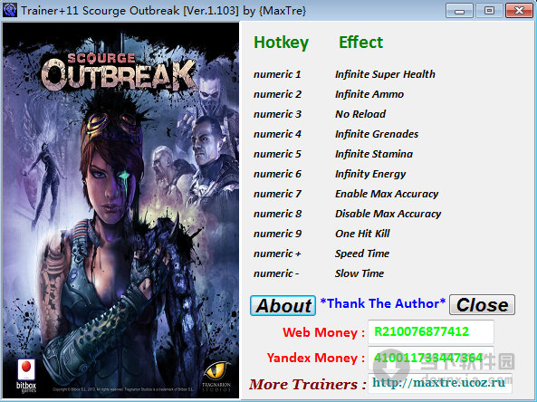Click the window title 'Trainer+11 Scourge Outbreak'

coord(100,11)
